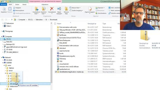Switch to the Start ribbon tab
The height and width of the screenshot is (90, 160).
[x=10, y=4]
